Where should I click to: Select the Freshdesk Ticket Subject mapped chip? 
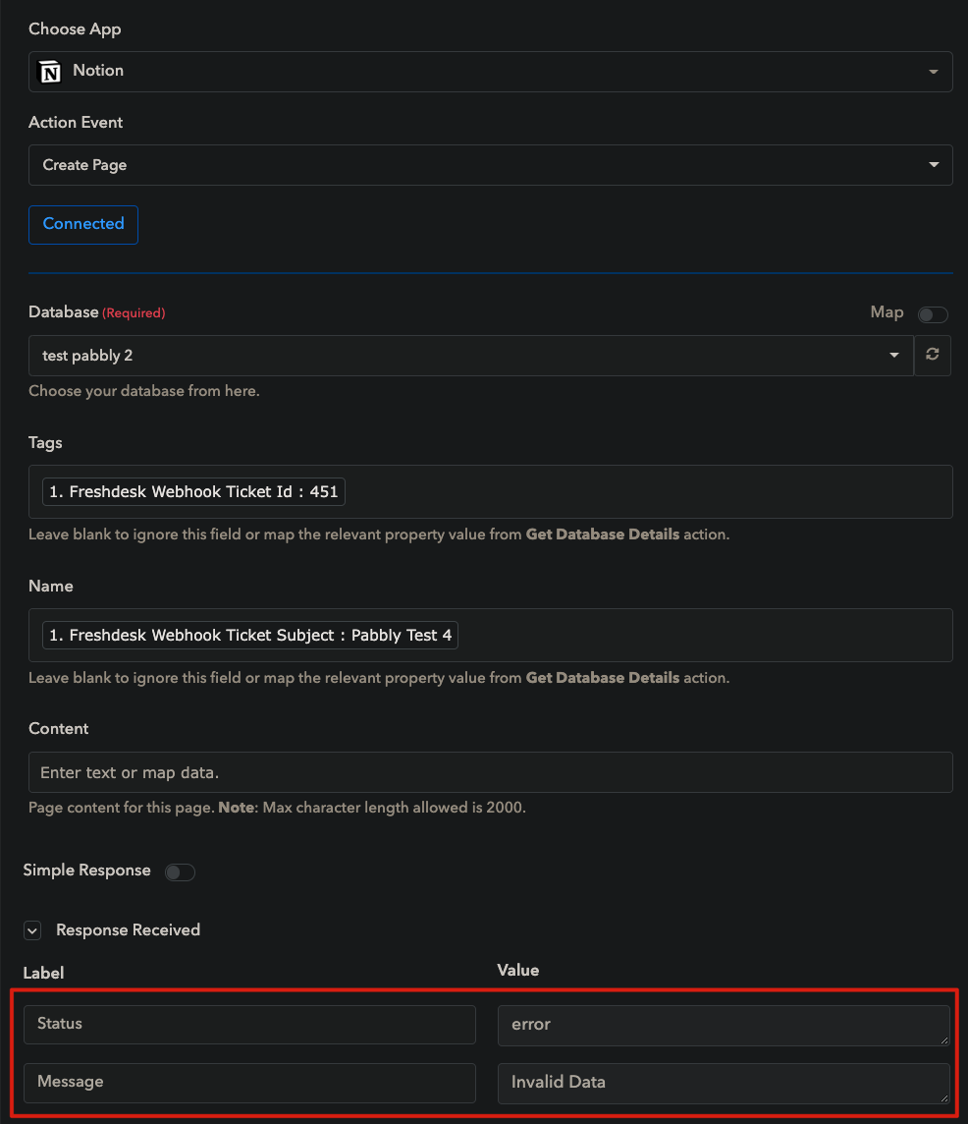(x=250, y=635)
